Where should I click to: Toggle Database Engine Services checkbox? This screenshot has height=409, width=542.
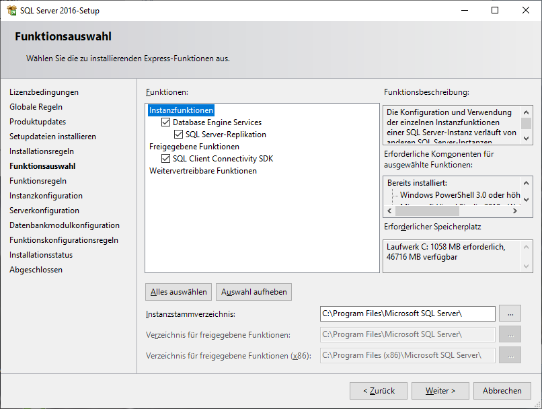coord(166,122)
